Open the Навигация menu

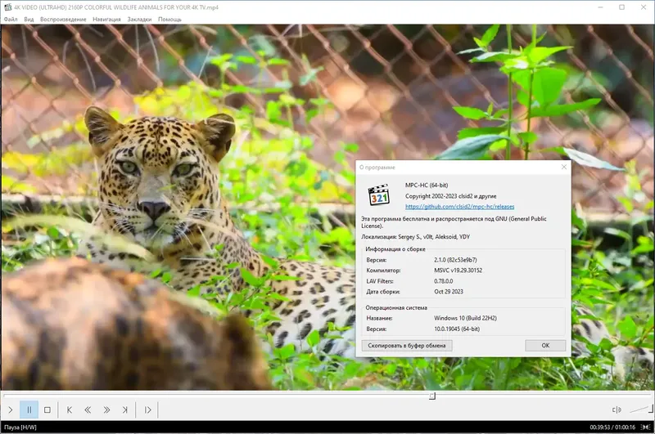tap(106, 19)
